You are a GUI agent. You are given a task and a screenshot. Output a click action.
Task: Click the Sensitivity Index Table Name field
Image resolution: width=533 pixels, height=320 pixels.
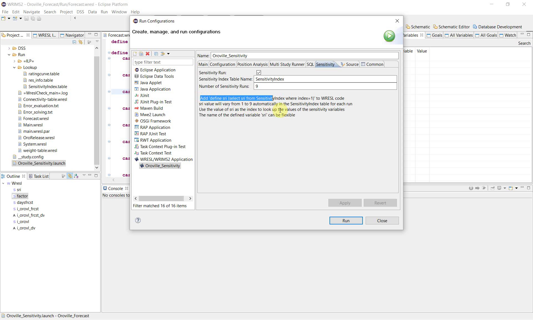pos(325,79)
